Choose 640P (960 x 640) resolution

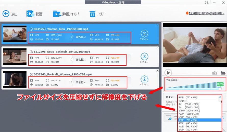pos(200,117)
